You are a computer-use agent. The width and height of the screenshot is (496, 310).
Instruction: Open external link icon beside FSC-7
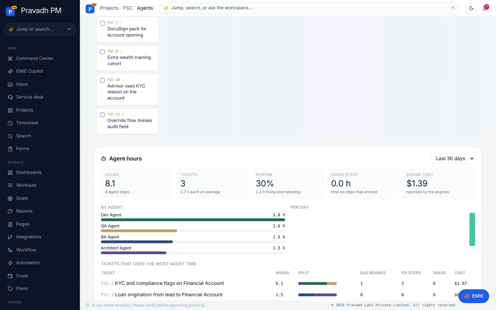point(121,23)
